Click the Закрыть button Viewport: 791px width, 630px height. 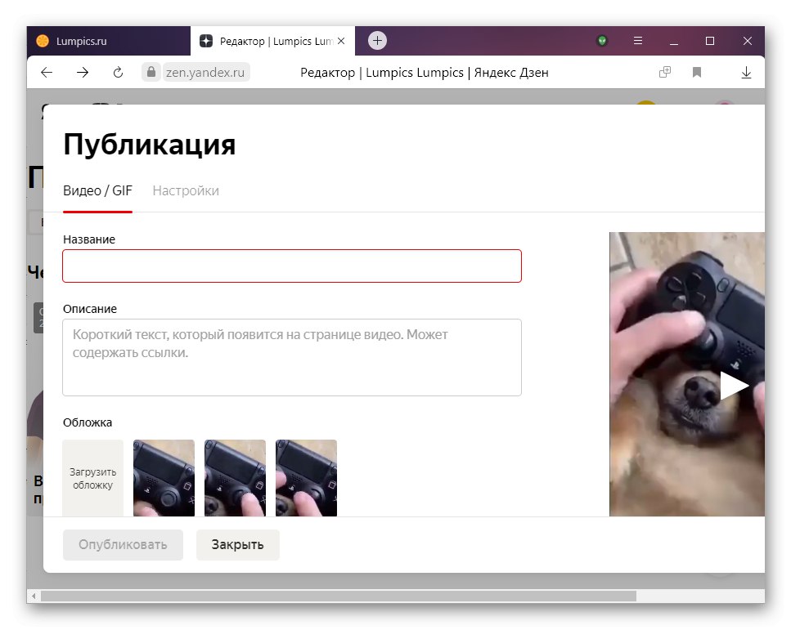(237, 544)
